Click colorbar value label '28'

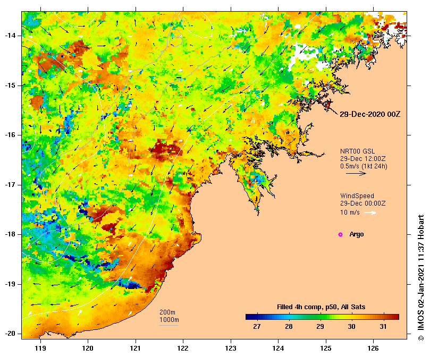pyautogui.click(x=289, y=327)
